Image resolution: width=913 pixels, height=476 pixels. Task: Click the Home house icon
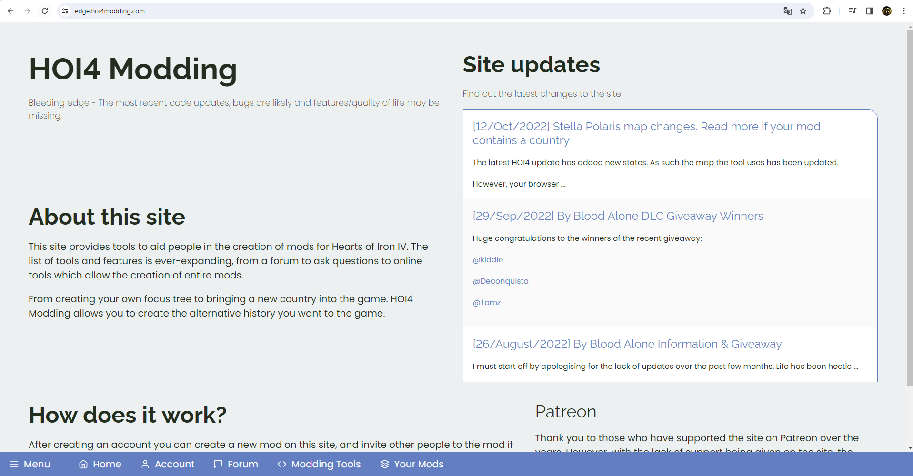(83, 464)
